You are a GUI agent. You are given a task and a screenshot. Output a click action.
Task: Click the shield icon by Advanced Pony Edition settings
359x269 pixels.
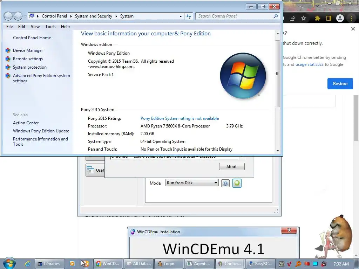pos(8,76)
